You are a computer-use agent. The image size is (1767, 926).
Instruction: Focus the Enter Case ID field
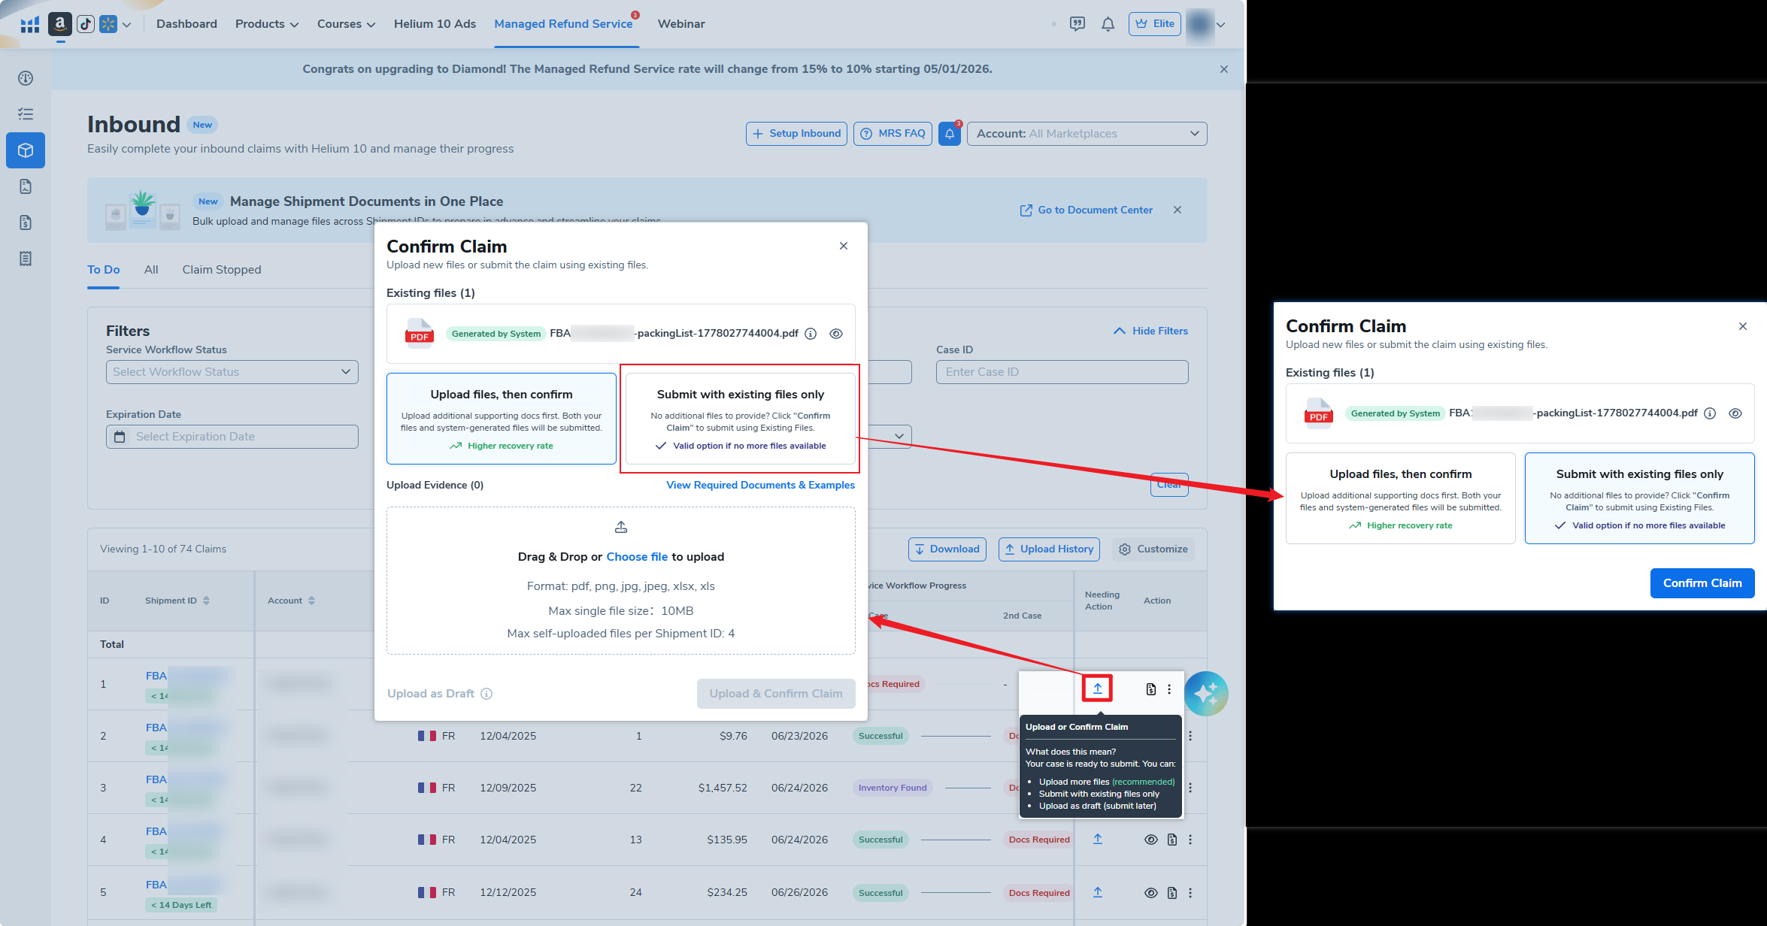tap(1062, 372)
